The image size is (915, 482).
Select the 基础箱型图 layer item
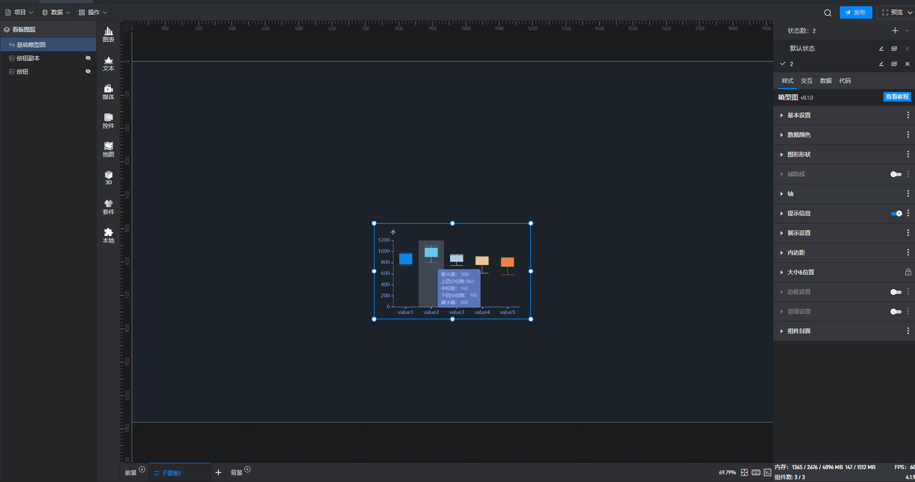pos(31,45)
